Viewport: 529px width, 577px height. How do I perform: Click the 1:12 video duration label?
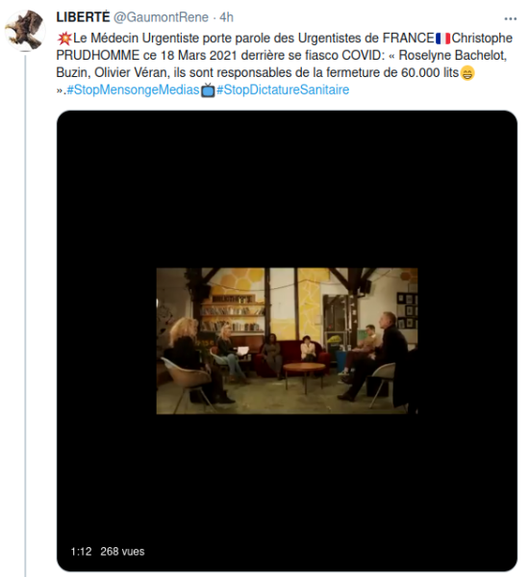tap(81, 551)
